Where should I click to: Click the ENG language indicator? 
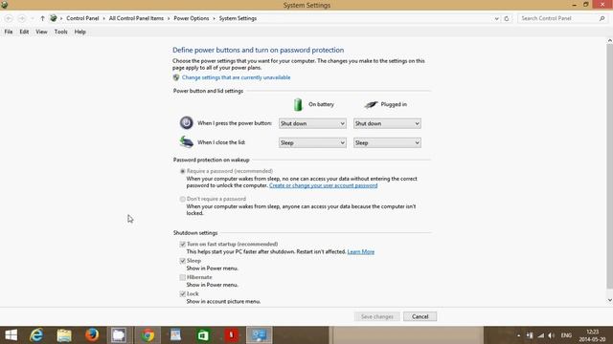(x=566, y=335)
